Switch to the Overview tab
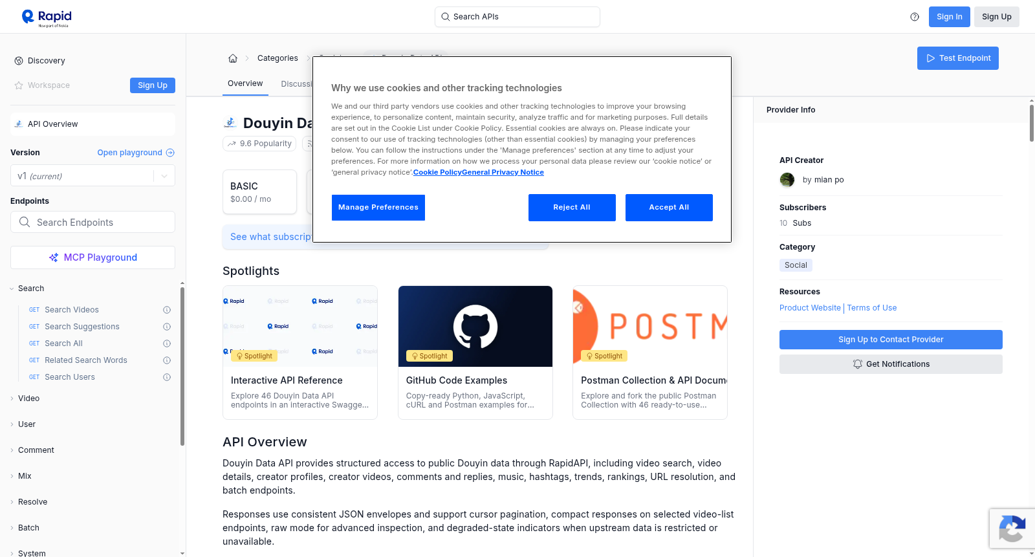The width and height of the screenshot is (1035, 557). coord(245,83)
